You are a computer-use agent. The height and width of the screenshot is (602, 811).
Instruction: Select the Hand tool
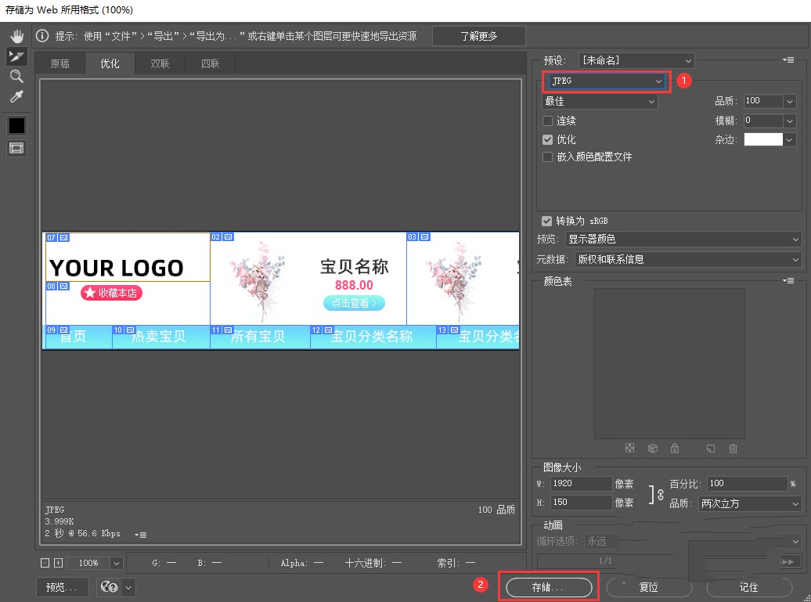click(16, 36)
